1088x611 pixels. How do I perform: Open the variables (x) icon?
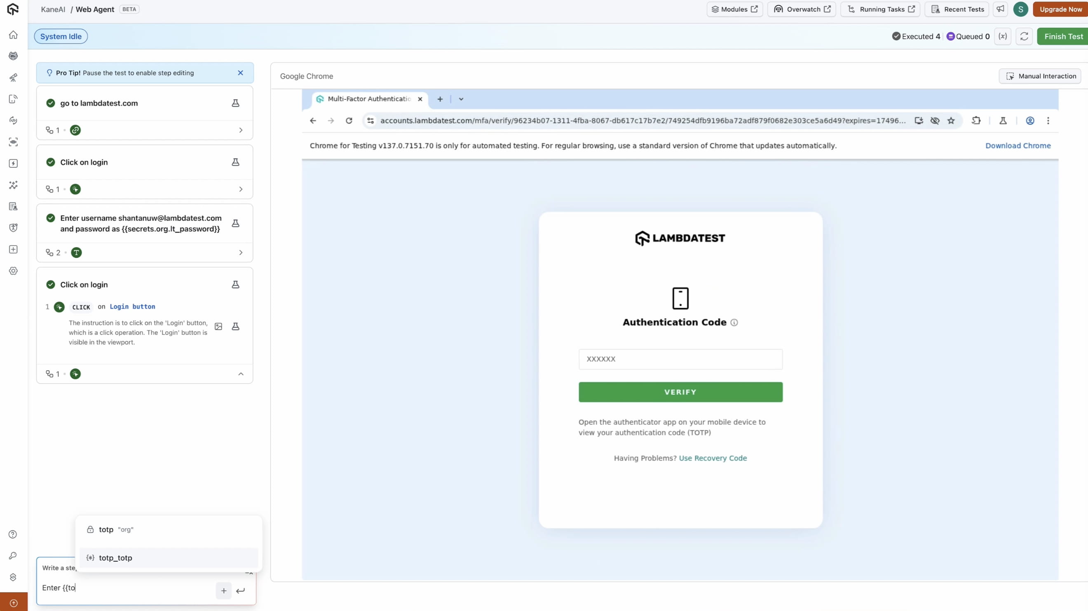pos(1002,36)
